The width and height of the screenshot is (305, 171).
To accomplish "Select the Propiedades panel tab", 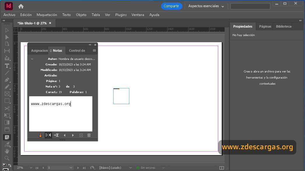I will 243,26.
